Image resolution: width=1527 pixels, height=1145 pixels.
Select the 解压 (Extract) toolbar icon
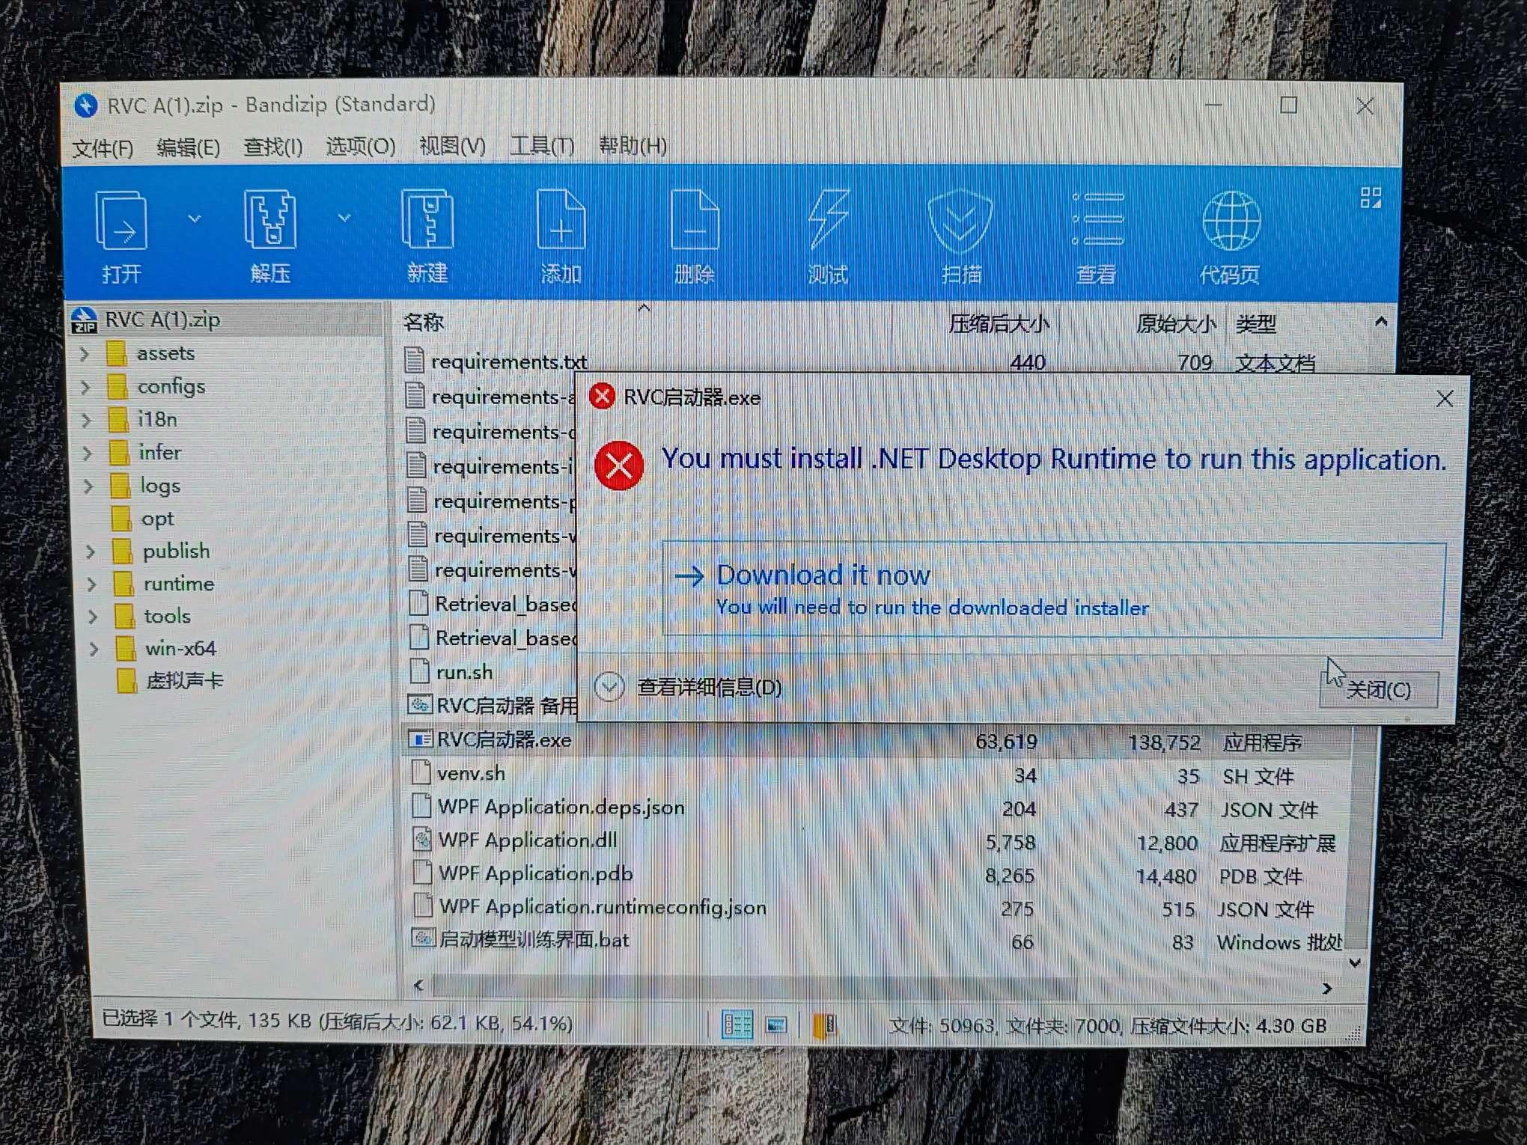[x=272, y=236]
